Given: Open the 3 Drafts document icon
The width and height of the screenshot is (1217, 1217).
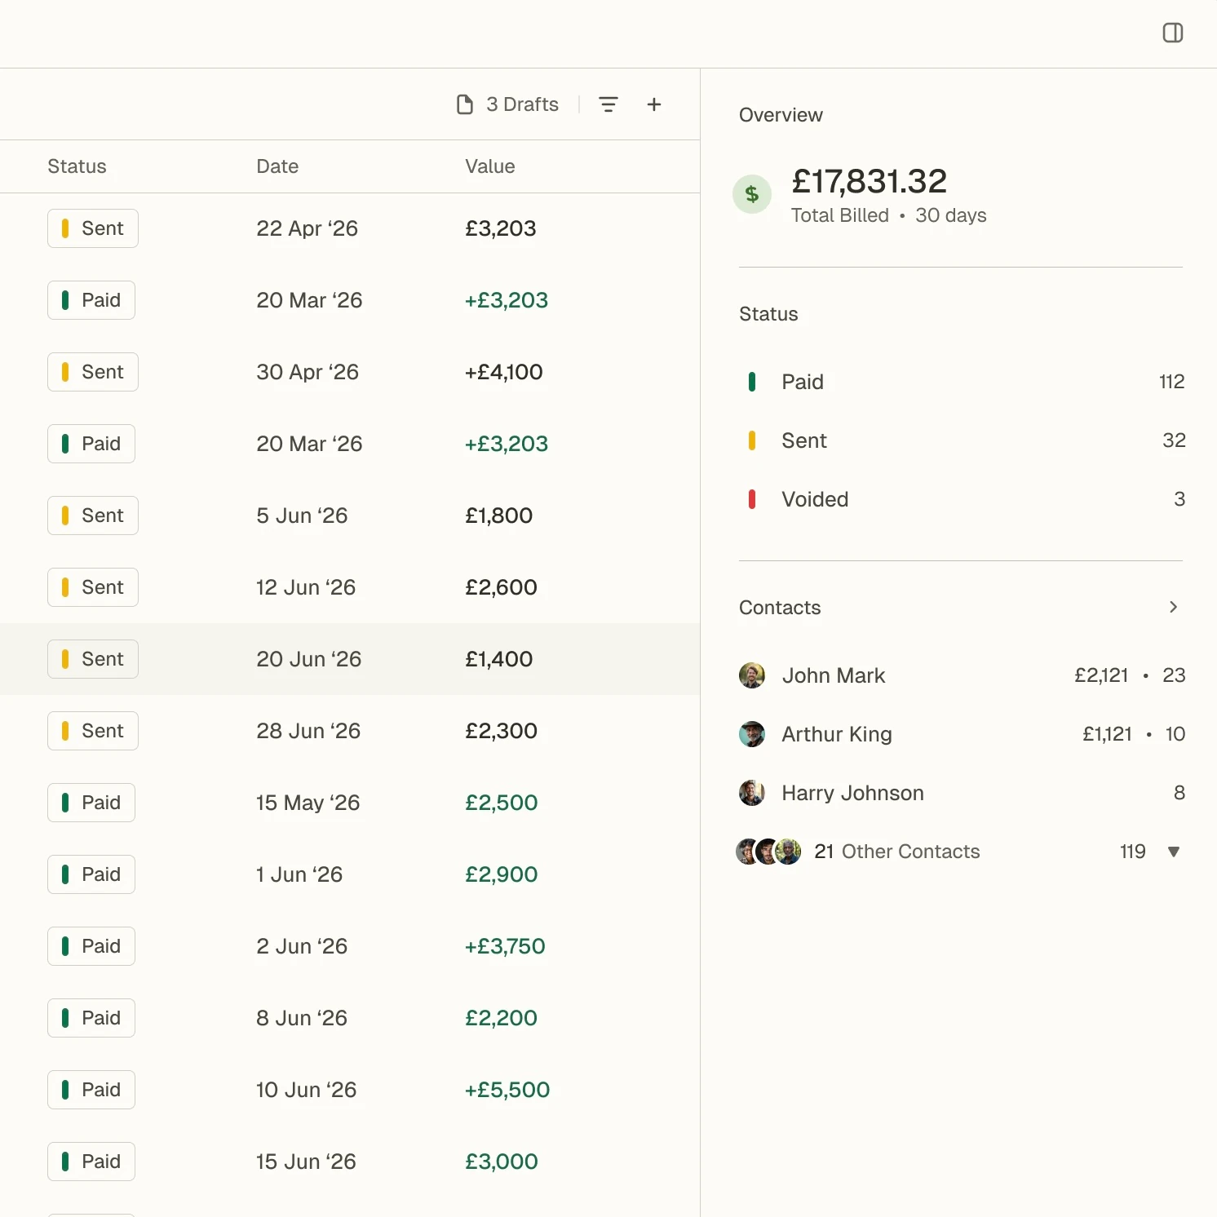Looking at the screenshot, I should [x=465, y=104].
